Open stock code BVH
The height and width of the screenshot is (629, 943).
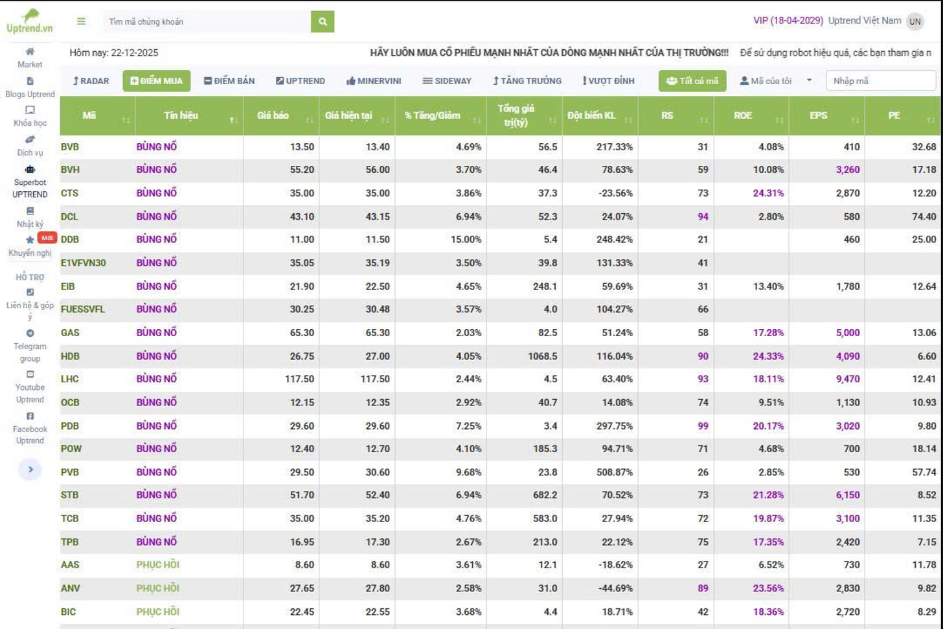tap(70, 170)
